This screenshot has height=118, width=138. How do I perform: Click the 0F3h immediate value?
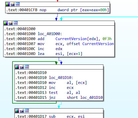(x=107, y=39)
